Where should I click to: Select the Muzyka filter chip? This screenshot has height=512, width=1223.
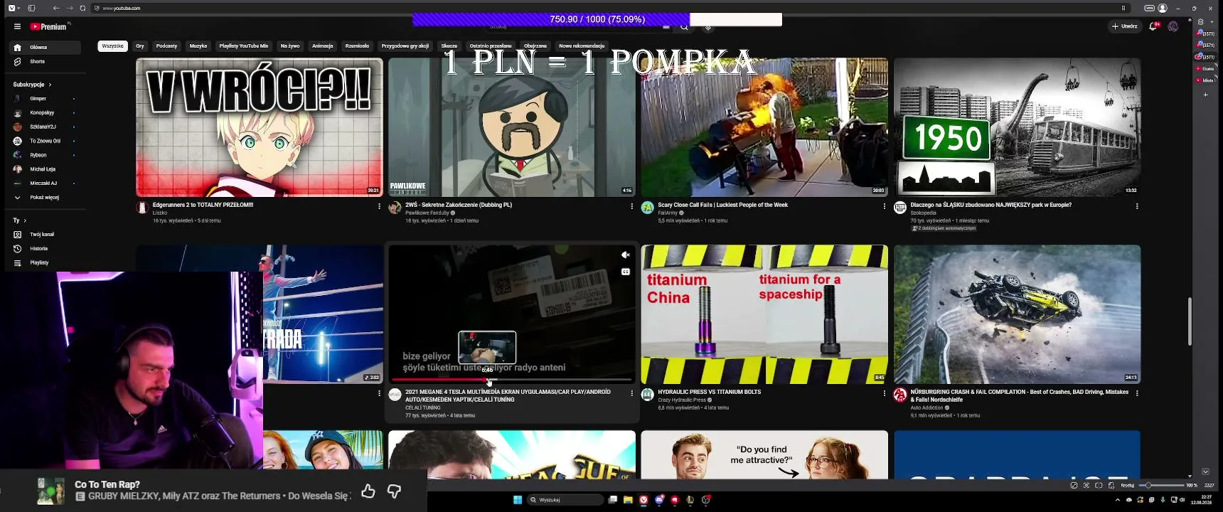[x=198, y=46]
